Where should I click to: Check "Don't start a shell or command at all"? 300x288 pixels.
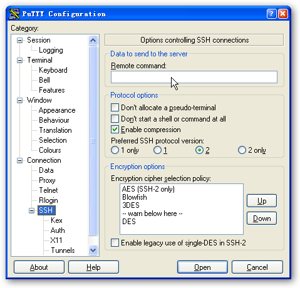[x=115, y=118]
